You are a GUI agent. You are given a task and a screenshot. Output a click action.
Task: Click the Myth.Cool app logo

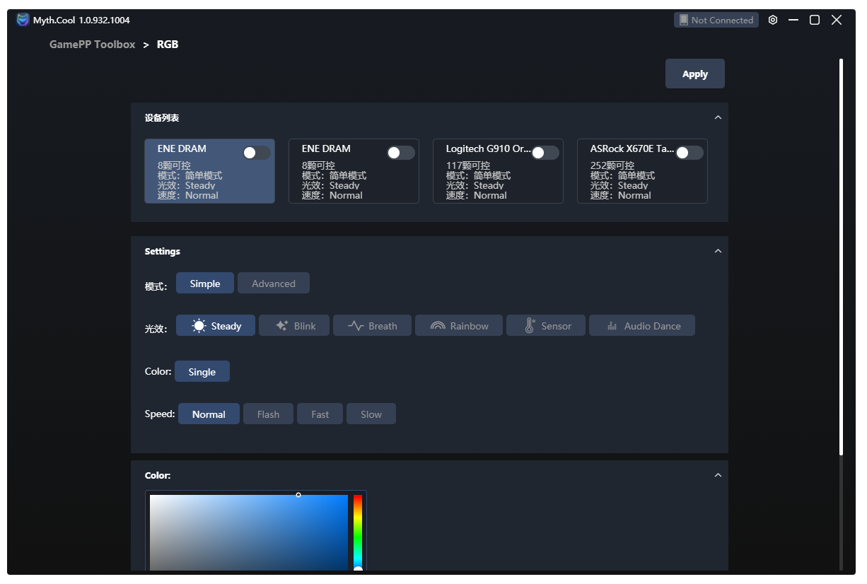(23, 20)
